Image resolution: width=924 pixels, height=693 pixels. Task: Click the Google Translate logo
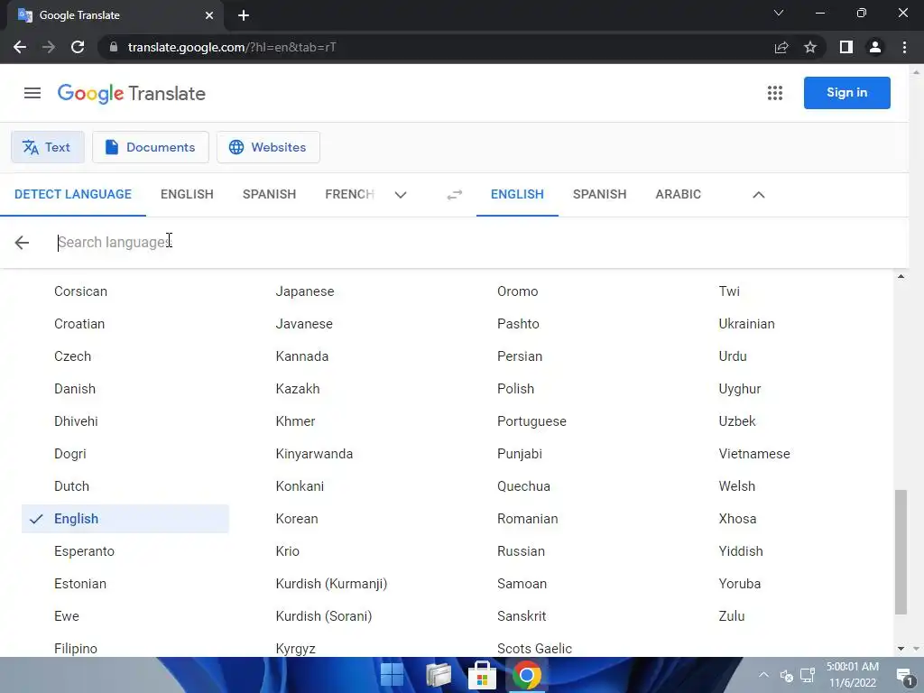(132, 93)
